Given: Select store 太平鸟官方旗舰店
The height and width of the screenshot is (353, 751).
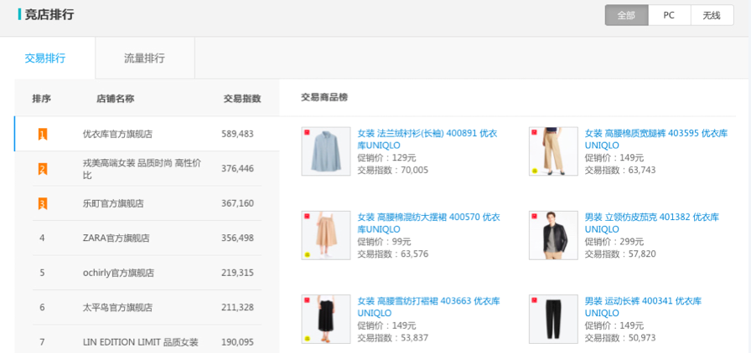Looking at the screenshot, I should click(117, 308).
